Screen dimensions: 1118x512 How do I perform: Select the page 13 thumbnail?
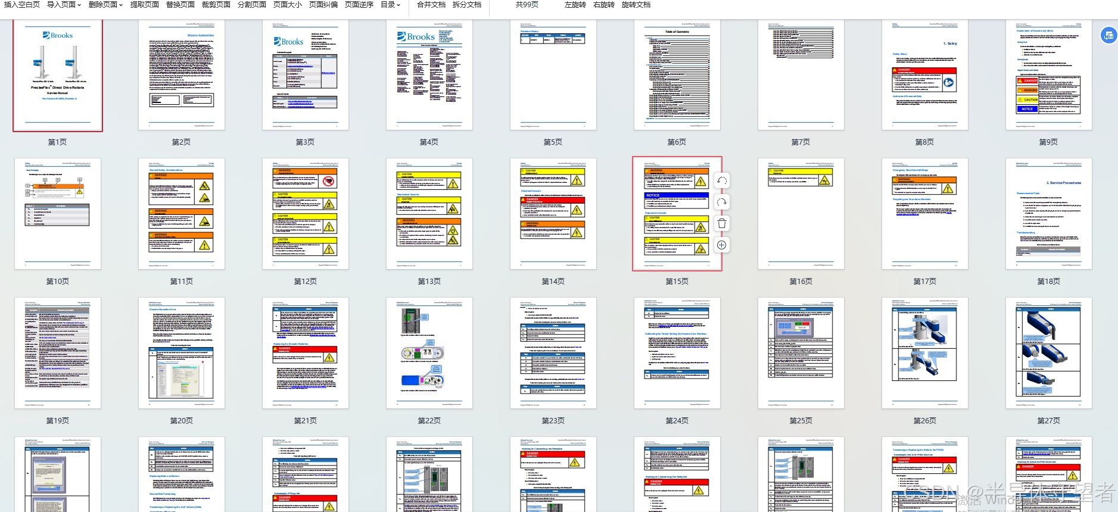coord(429,214)
